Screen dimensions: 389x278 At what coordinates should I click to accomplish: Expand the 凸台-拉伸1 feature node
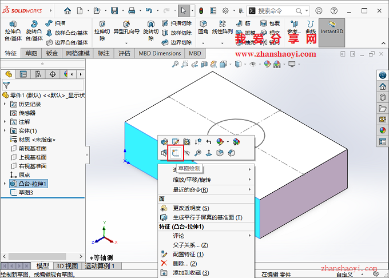coord(5,184)
